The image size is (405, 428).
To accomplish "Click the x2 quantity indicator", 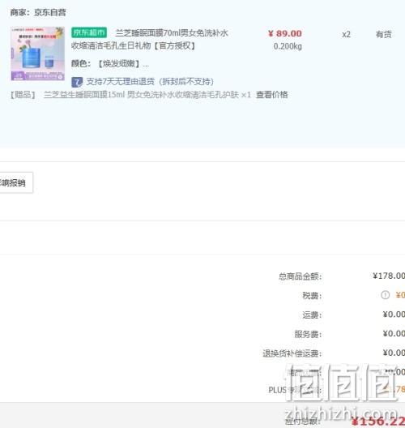I will point(346,35).
